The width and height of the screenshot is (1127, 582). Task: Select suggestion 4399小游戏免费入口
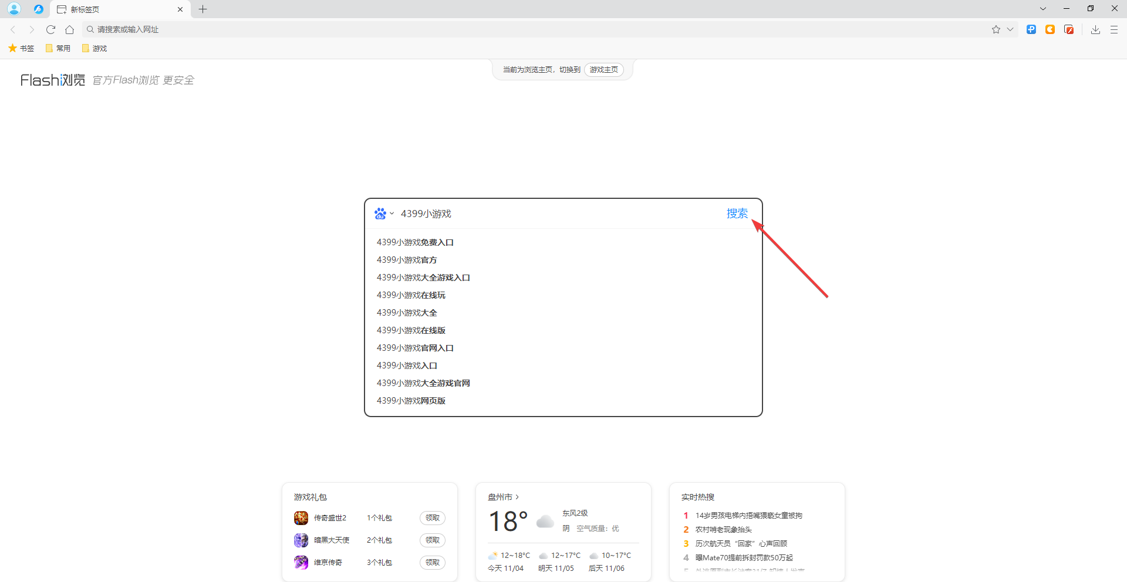click(x=415, y=242)
